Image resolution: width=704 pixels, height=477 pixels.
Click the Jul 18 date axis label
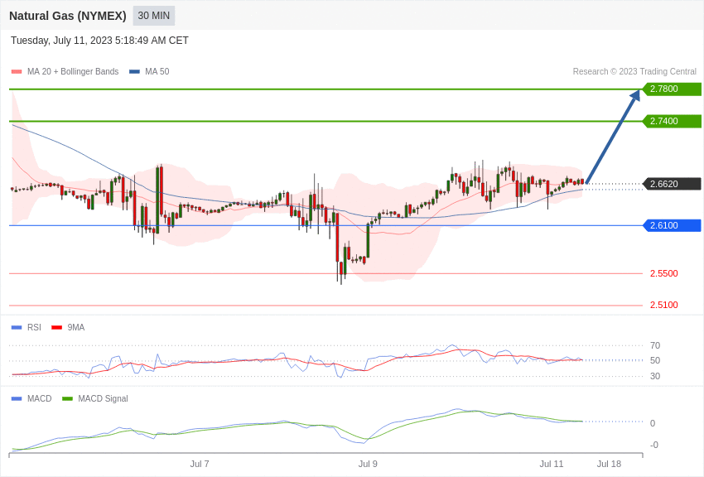click(609, 464)
